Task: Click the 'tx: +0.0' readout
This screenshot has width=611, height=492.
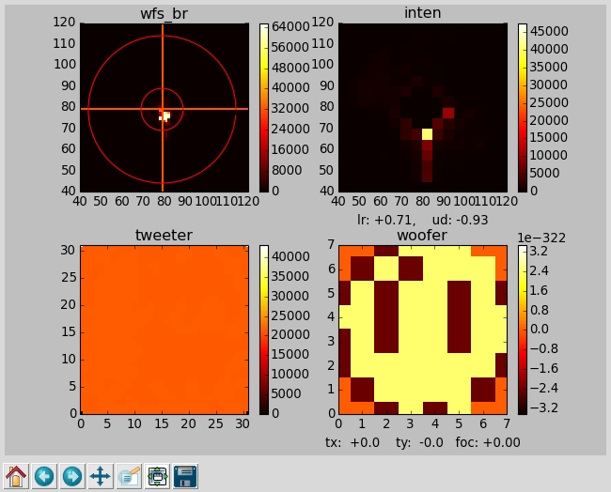Action: coord(352,443)
